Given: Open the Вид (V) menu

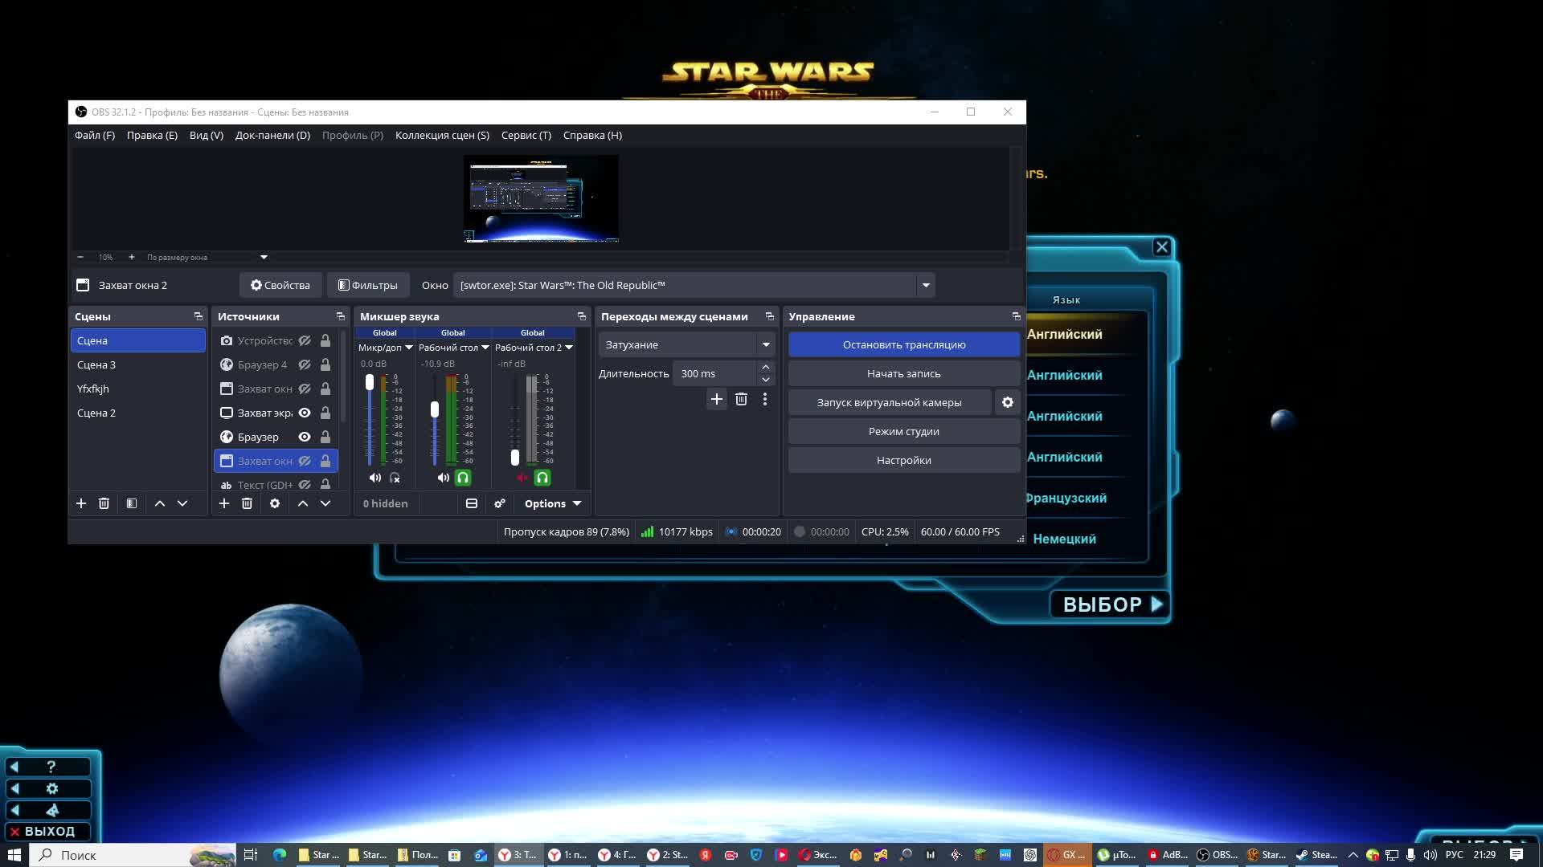Looking at the screenshot, I should pyautogui.click(x=207, y=135).
